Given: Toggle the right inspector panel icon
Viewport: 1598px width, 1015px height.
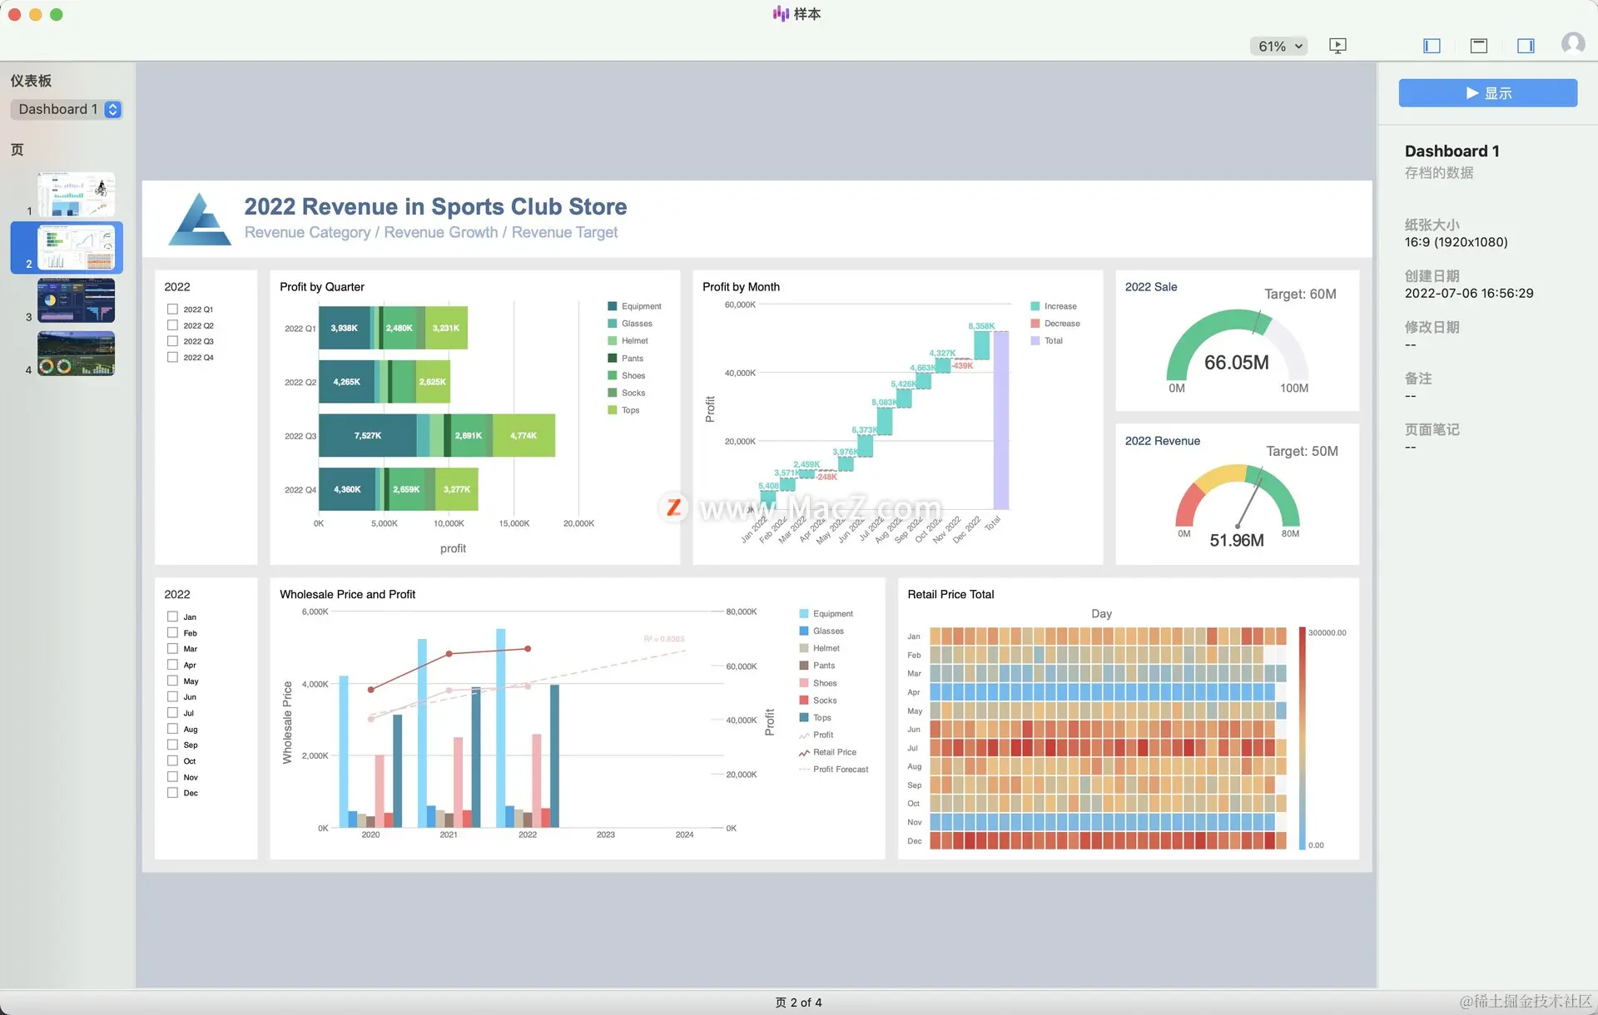Looking at the screenshot, I should click(1526, 46).
